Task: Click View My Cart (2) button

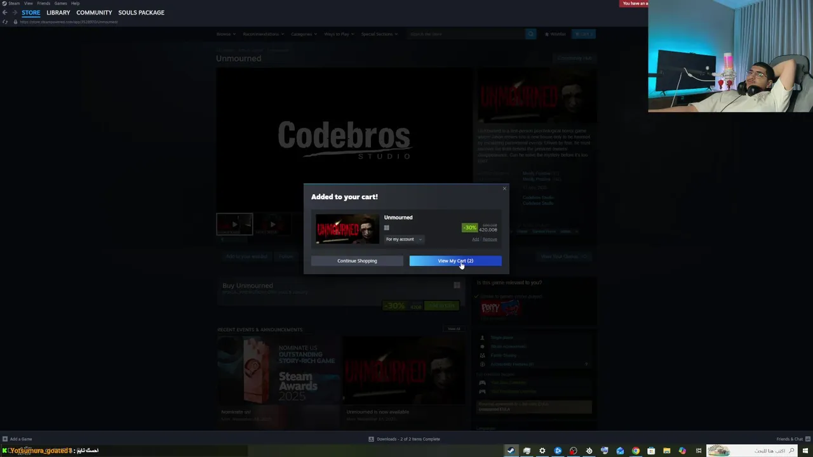Action: [455, 261]
